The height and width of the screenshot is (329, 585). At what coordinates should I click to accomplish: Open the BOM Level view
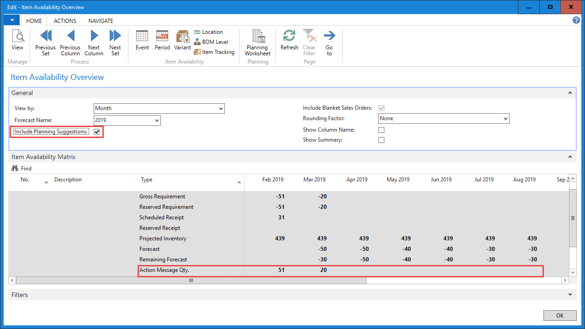tap(211, 42)
